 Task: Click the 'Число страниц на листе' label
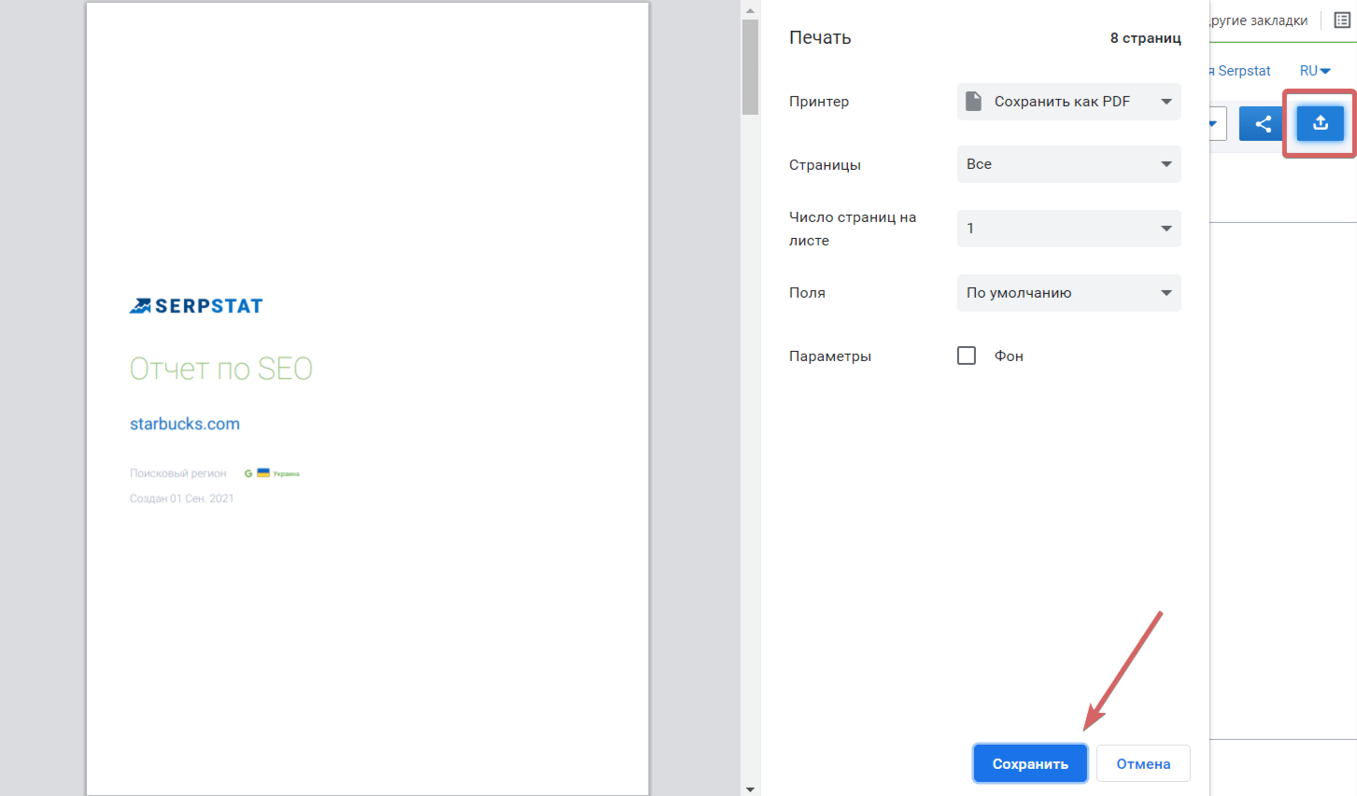click(x=853, y=229)
